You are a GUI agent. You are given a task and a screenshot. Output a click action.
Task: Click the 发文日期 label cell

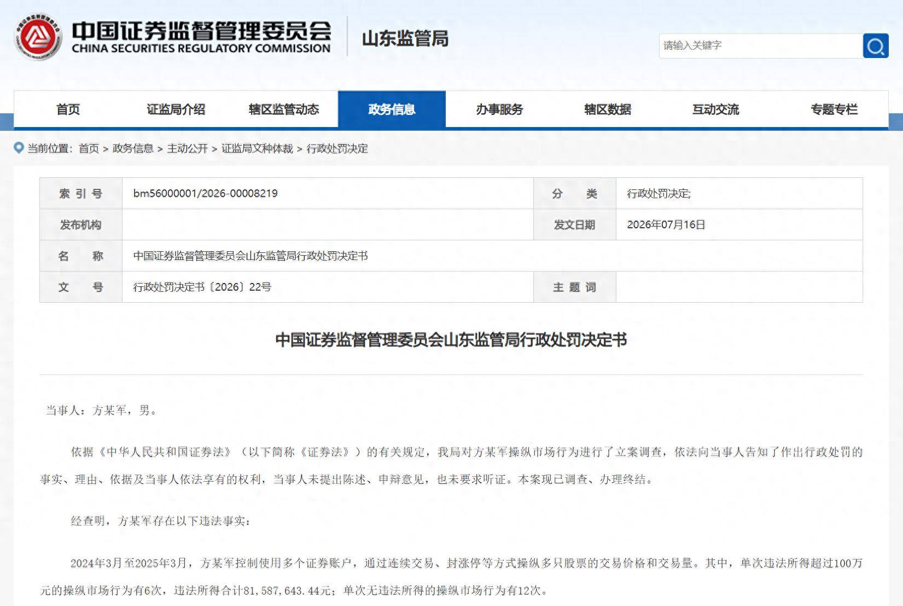pyautogui.click(x=574, y=224)
